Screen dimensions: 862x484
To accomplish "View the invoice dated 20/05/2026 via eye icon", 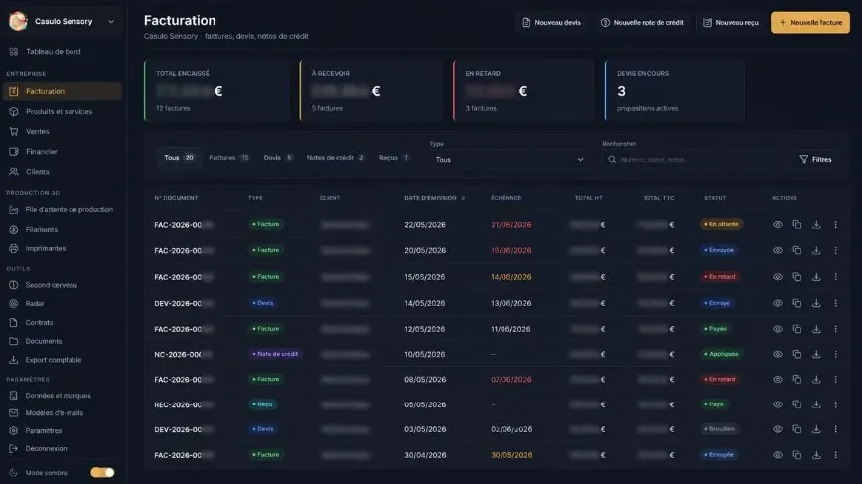I will (x=778, y=250).
